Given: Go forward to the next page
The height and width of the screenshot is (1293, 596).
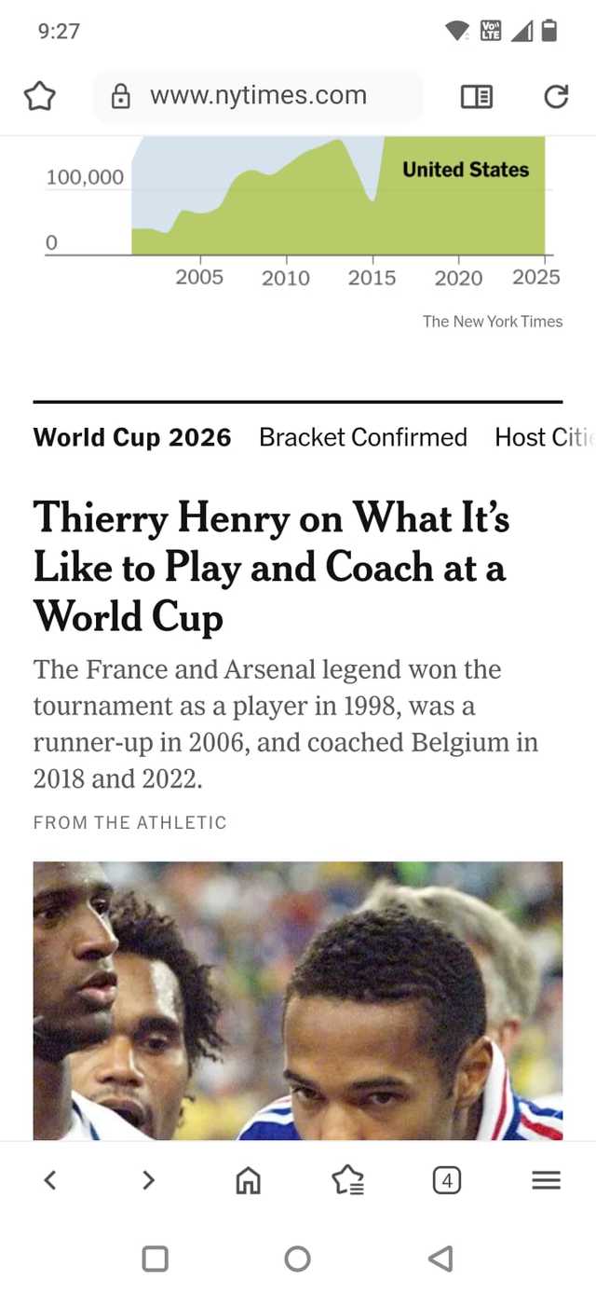Looking at the screenshot, I should [149, 1180].
